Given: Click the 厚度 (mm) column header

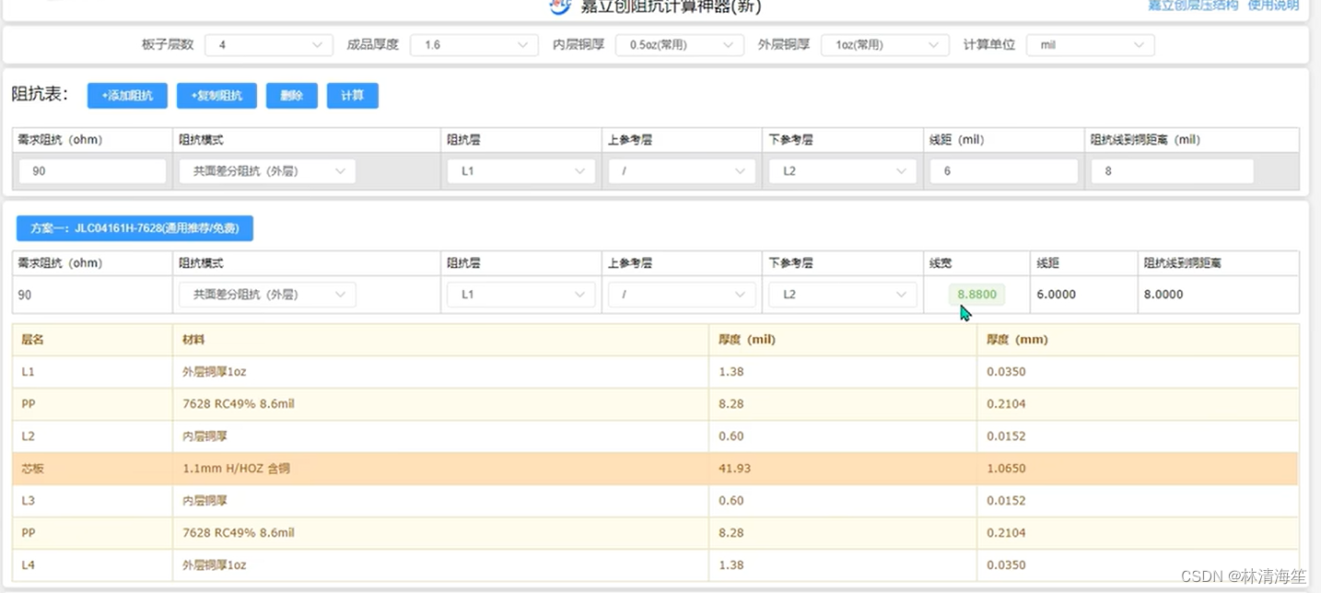Looking at the screenshot, I should [x=1138, y=340].
